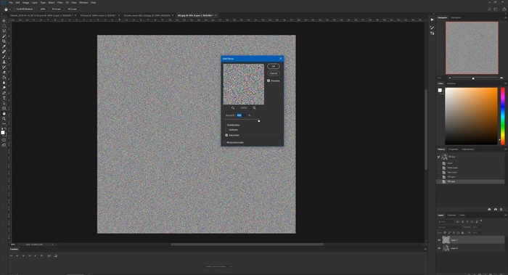
Task: Play the timeline animation
Action: coord(23,256)
